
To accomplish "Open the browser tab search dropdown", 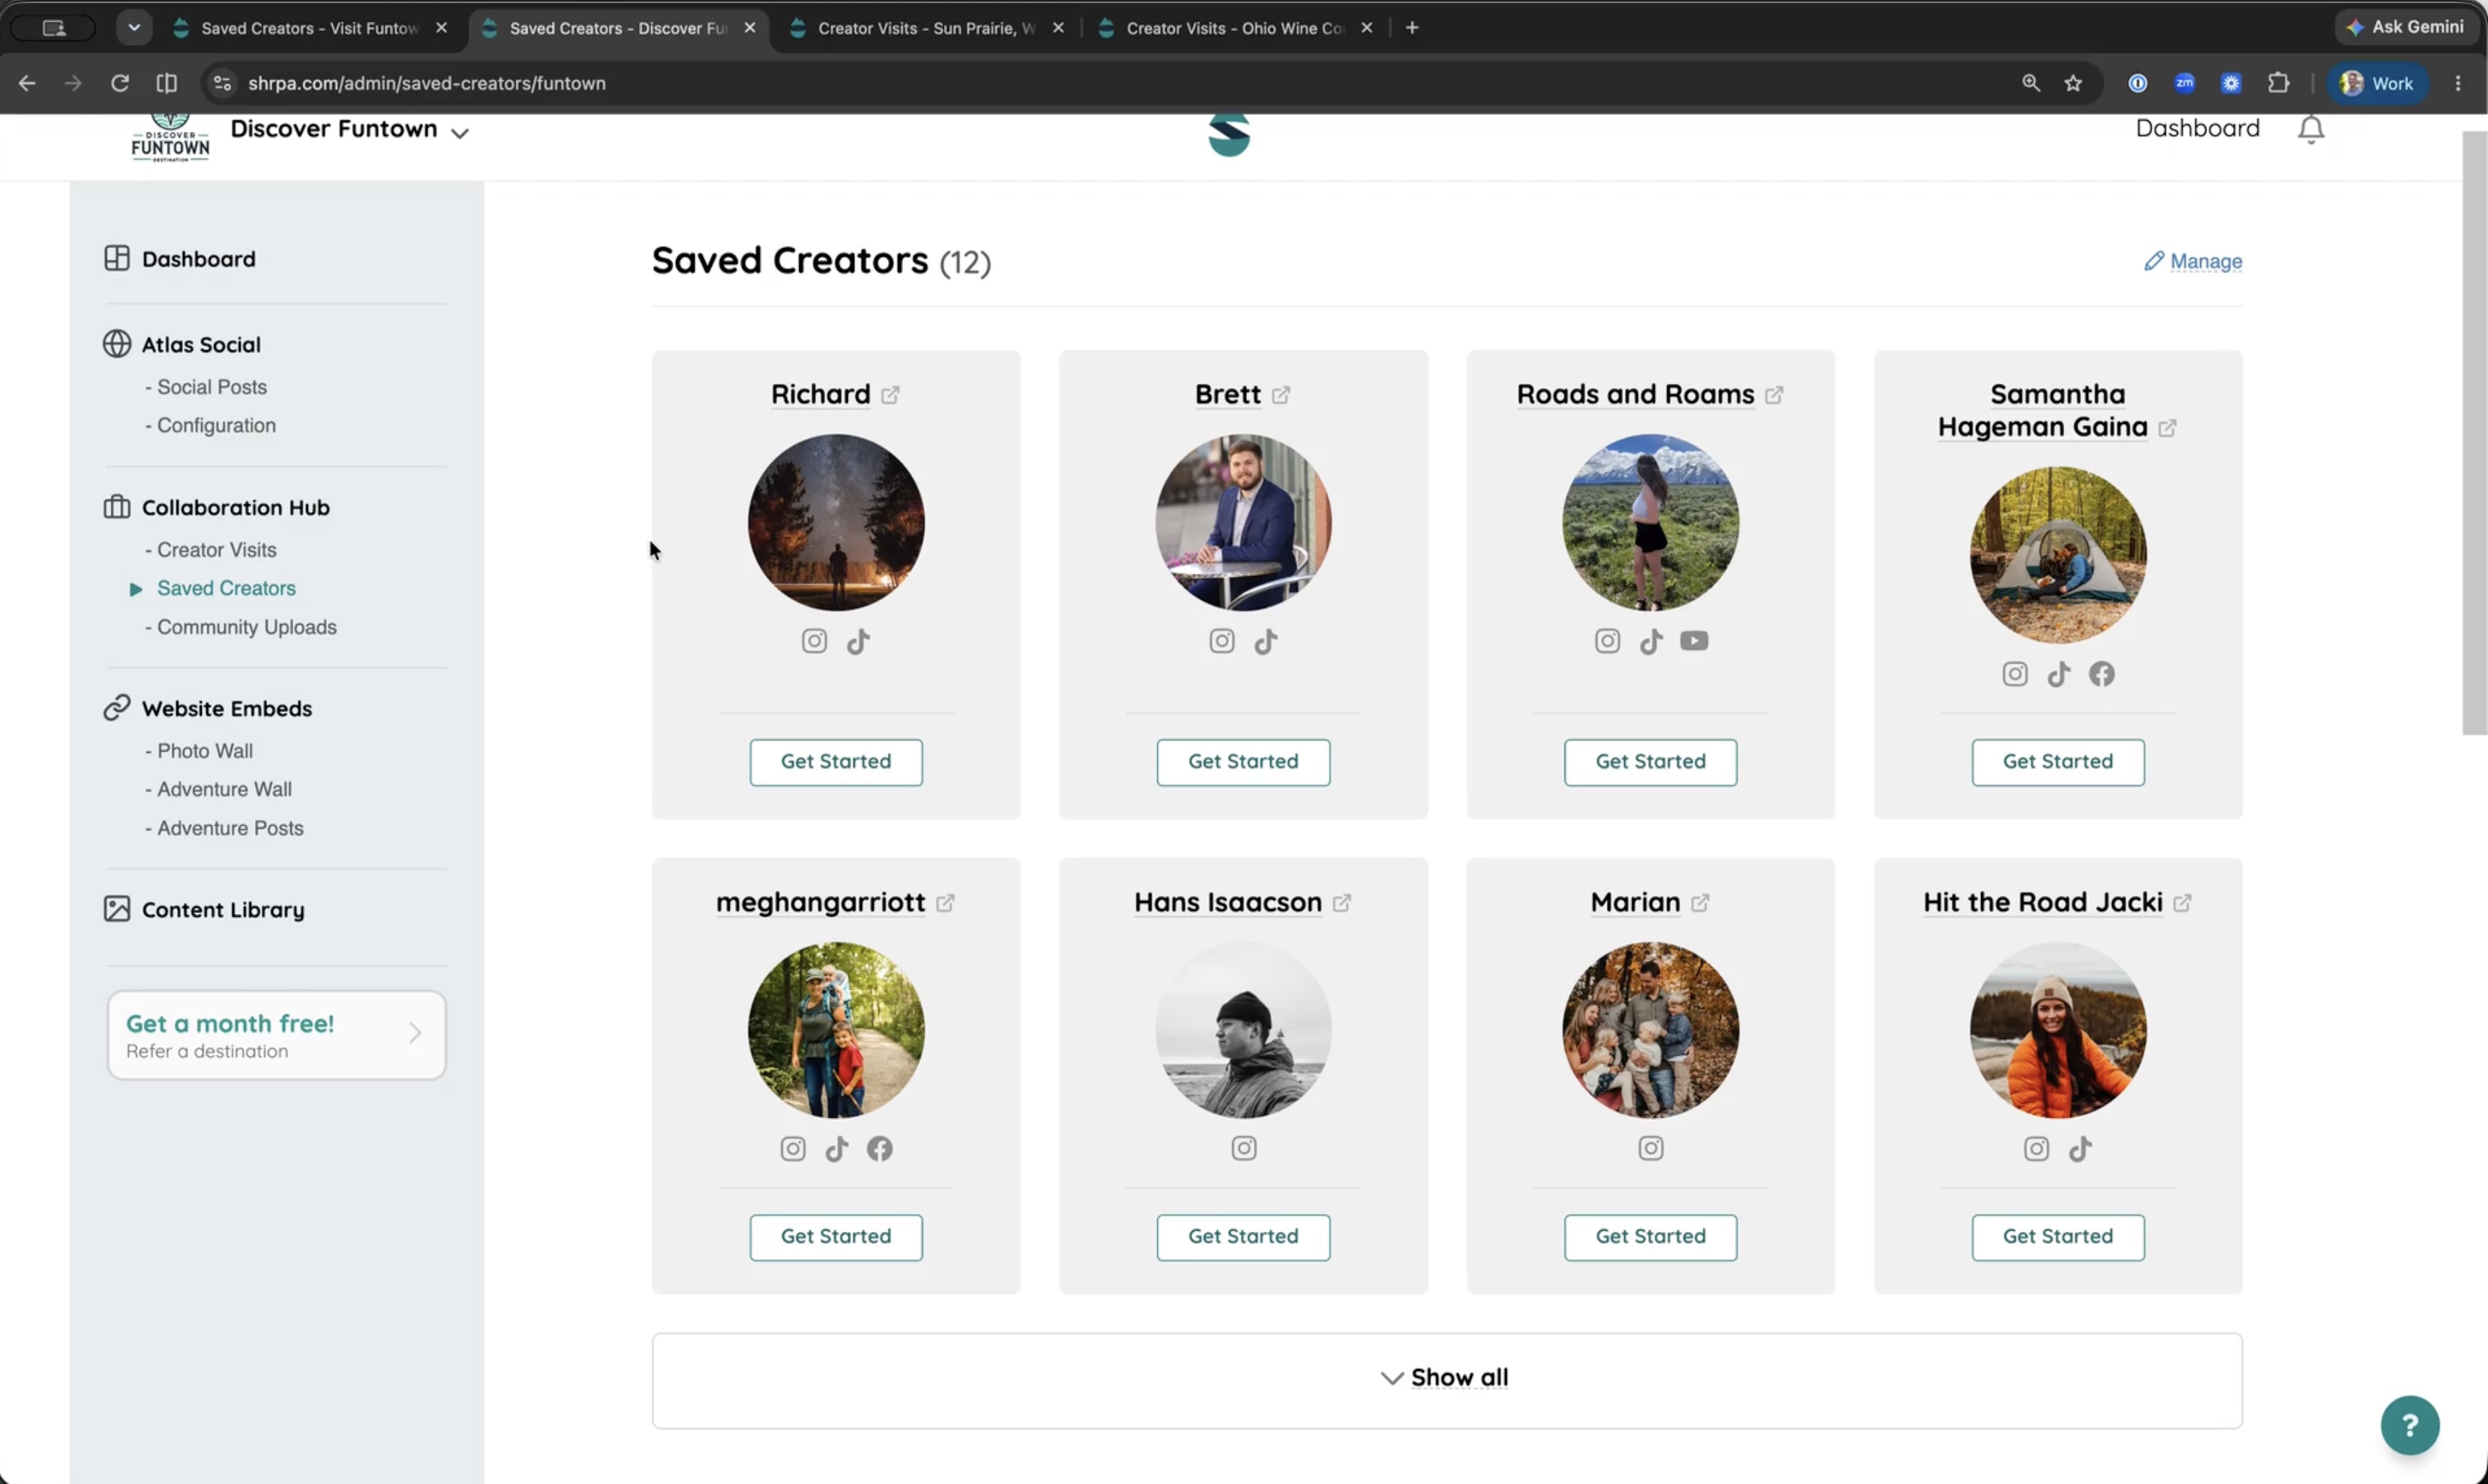I will 134,27.
